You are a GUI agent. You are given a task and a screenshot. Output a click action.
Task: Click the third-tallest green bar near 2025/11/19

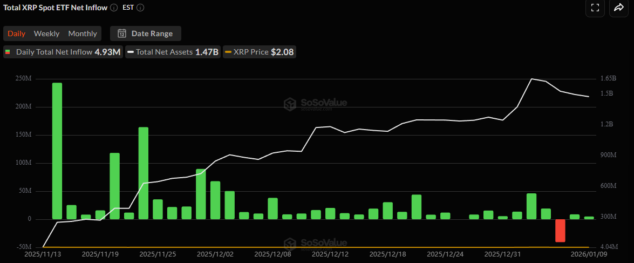click(x=114, y=186)
